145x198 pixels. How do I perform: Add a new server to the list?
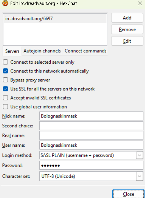tap(127, 18)
